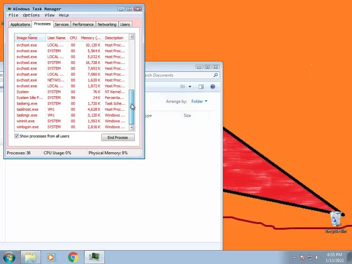Open Google Chrome from the taskbar
Screen dimensions: 352x264
coord(73,257)
